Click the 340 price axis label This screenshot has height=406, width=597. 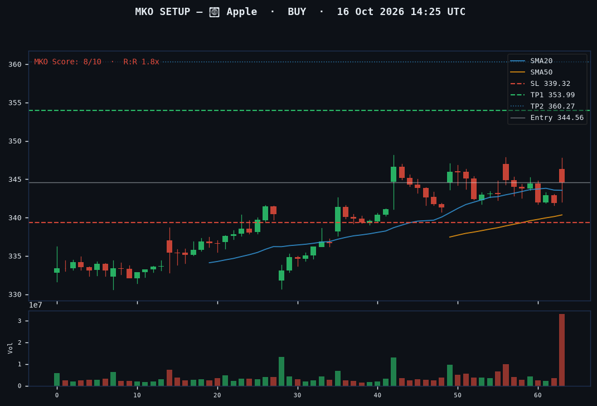pos(15,218)
